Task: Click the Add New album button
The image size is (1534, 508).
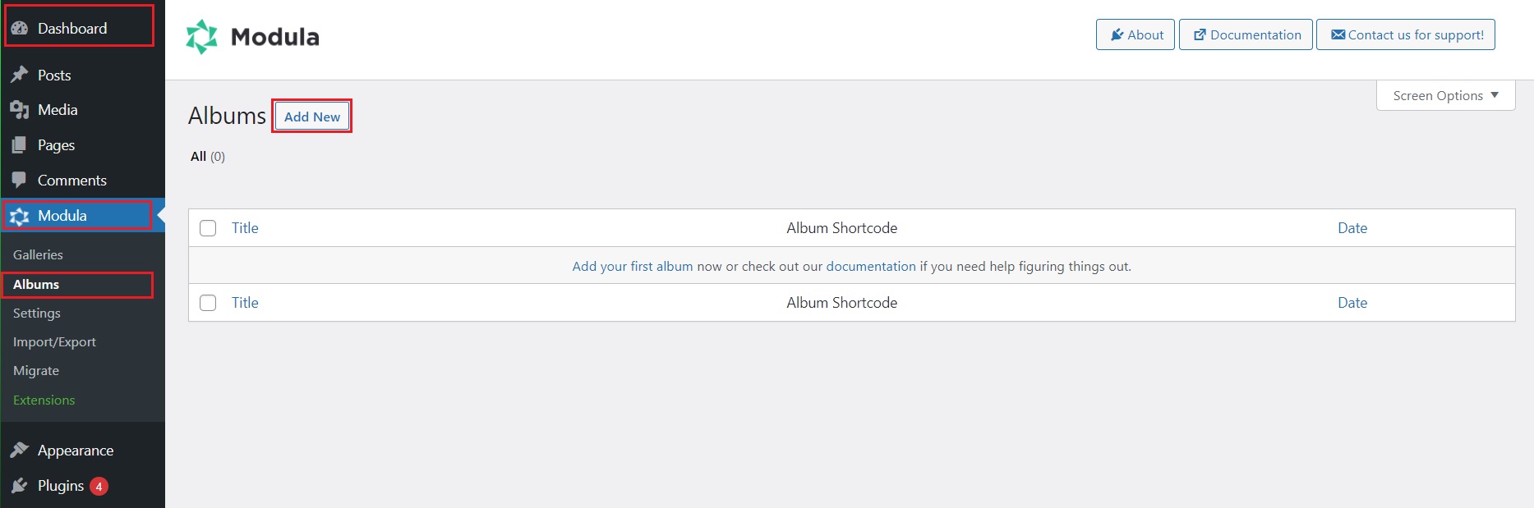Action: coord(312,117)
